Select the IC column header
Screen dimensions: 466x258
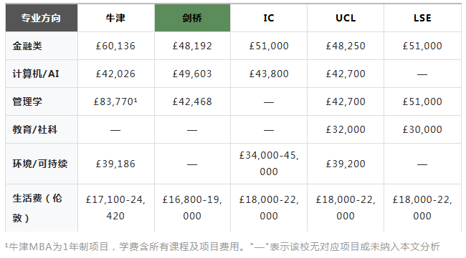pyautogui.click(x=269, y=18)
